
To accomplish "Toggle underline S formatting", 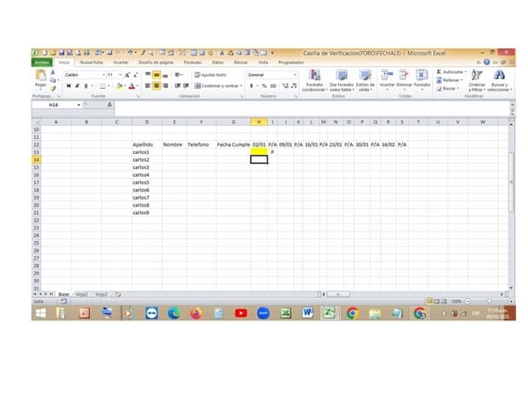I will coord(86,86).
